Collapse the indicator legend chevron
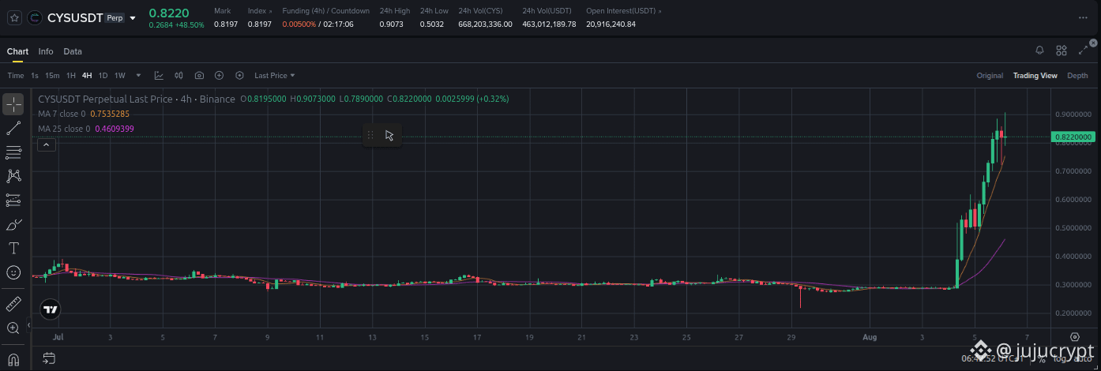This screenshot has width=1101, height=371. coord(47,144)
